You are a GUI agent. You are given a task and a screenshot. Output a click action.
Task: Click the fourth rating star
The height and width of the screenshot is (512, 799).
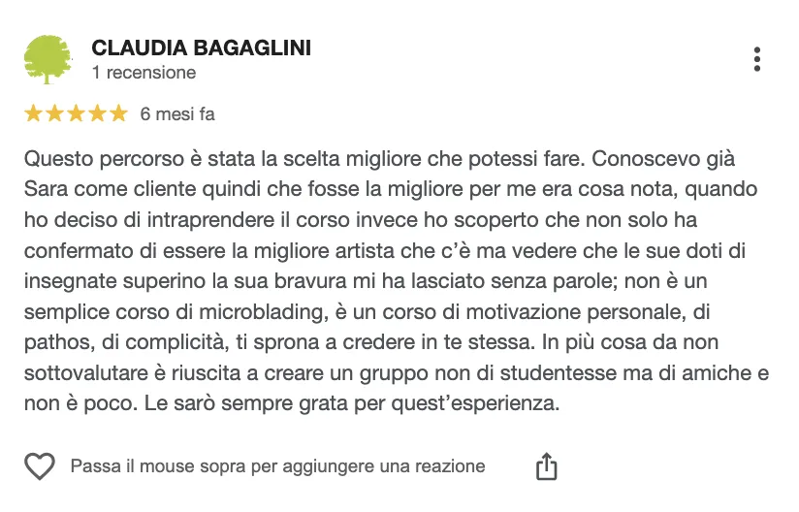pyautogui.click(x=97, y=113)
